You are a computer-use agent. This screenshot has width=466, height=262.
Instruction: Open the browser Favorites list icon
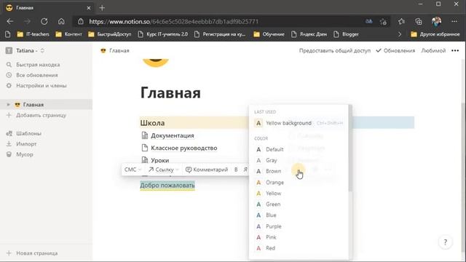[x=401, y=21]
